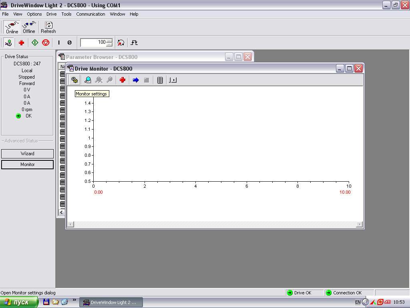The image size is (410, 308).
Task: Close the Parameter Browser window
Action: (247, 57)
